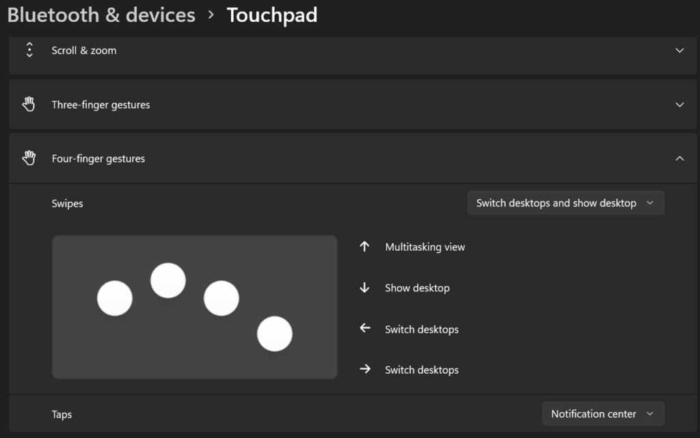700x438 pixels.
Task: Click the Show desktop text
Action: click(418, 288)
